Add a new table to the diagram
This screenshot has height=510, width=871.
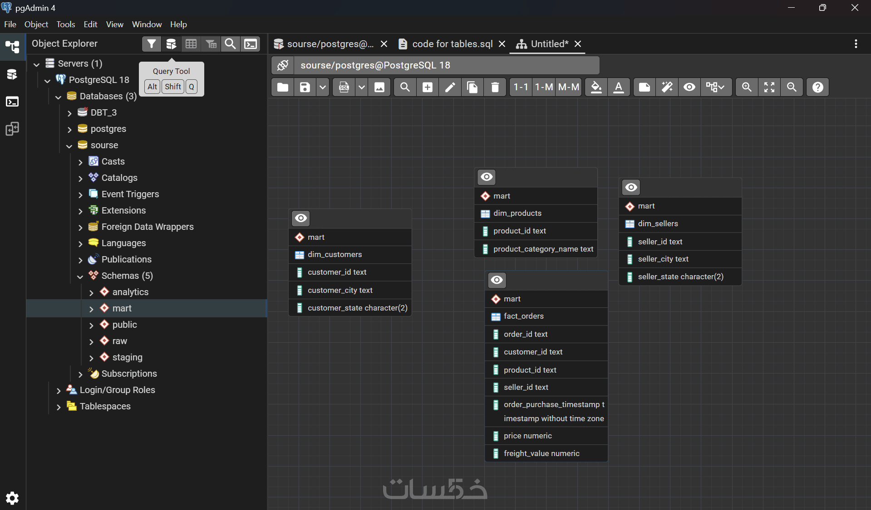pos(428,87)
